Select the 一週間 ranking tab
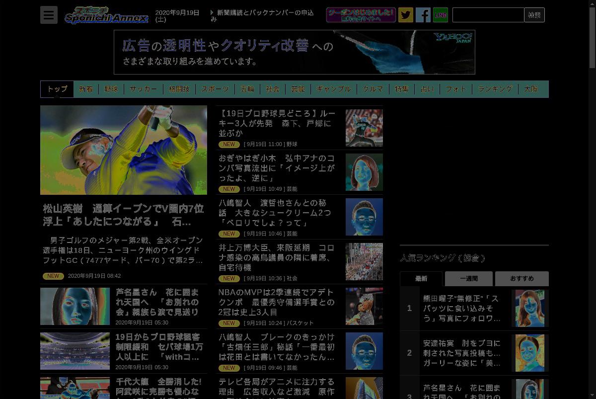The image size is (596, 399). point(469,279)
